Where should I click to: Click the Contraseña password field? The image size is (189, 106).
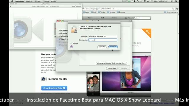coord(103,40)
